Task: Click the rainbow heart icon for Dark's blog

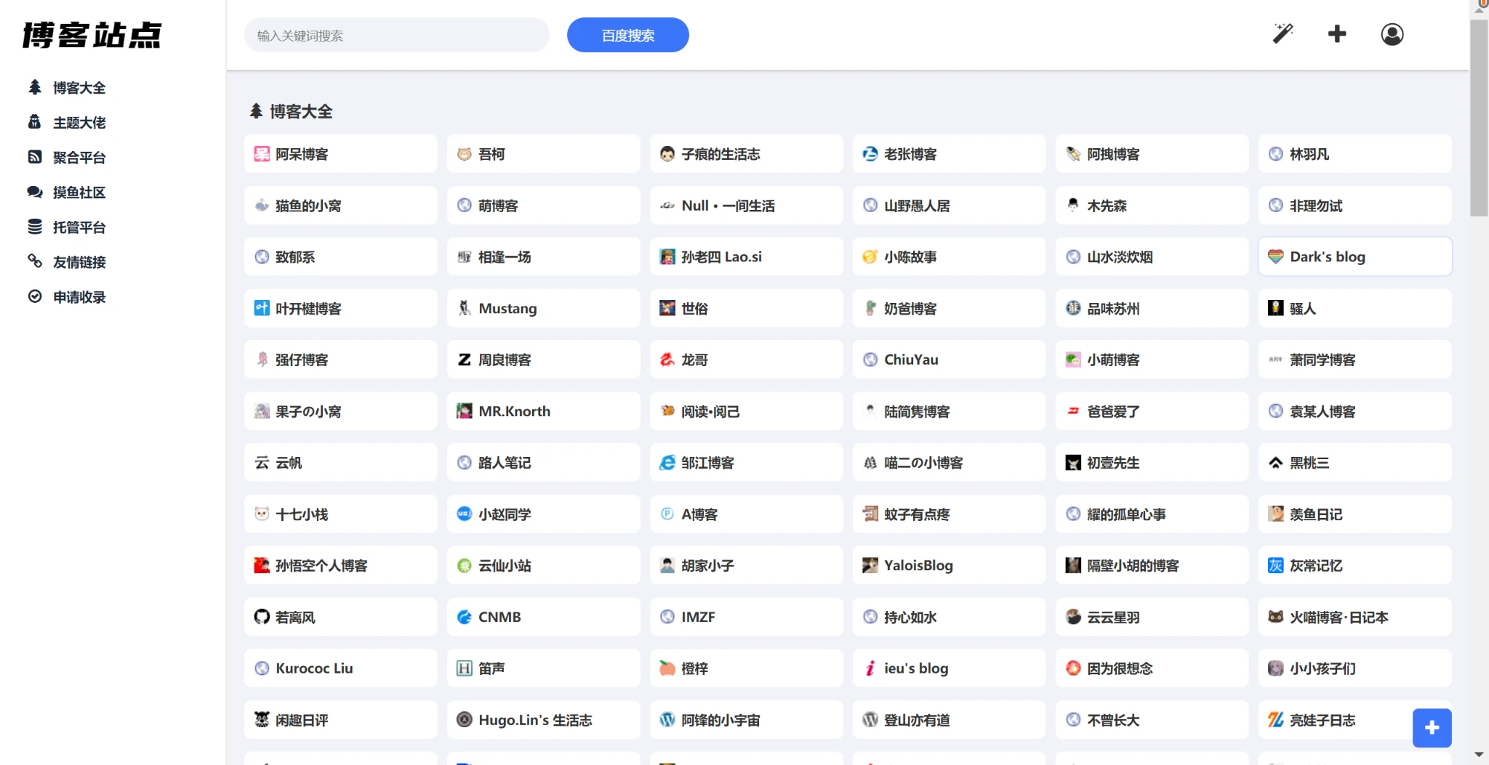Action: point(1275,256)
